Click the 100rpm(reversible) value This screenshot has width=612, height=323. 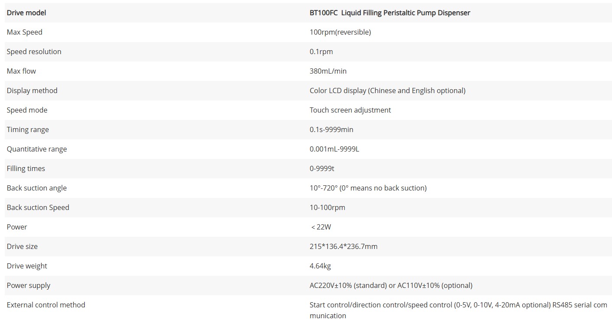coord(340,32)
